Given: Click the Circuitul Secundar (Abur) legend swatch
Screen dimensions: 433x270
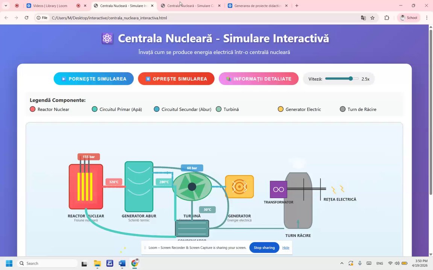Looking at the screenshot, I should click(x=157, y=109).
